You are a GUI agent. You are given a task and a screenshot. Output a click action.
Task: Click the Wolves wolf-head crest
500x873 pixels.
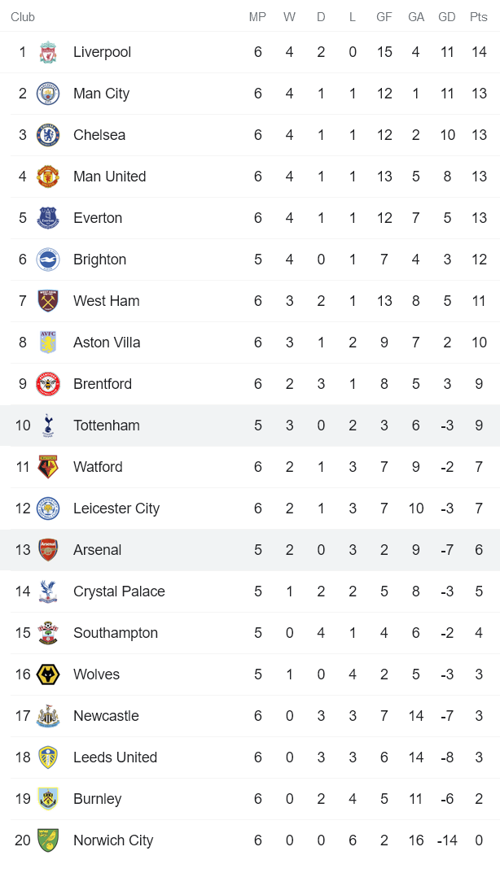click(48, 674)
